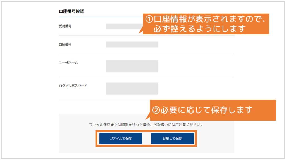Click the ファイルで保存 button

pyautogui.click(x=121, y=139)
